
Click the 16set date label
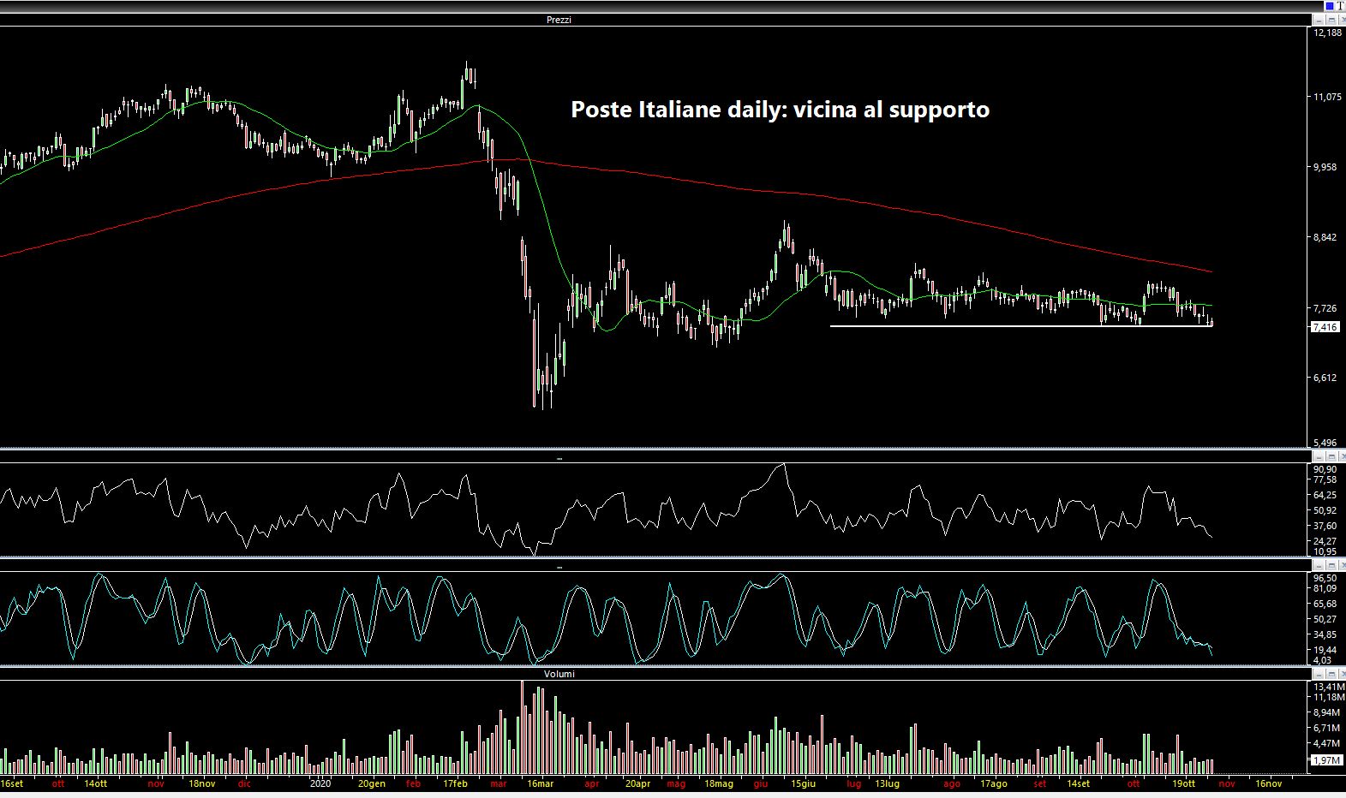pos(12,783)
